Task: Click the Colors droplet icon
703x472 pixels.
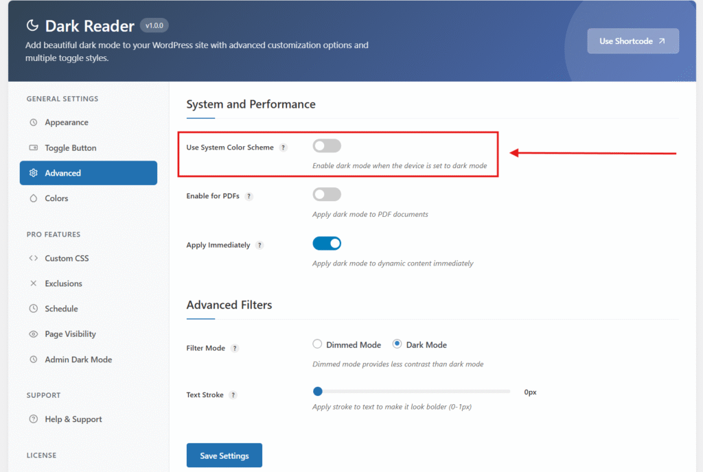Action: (x=33, y=198)
